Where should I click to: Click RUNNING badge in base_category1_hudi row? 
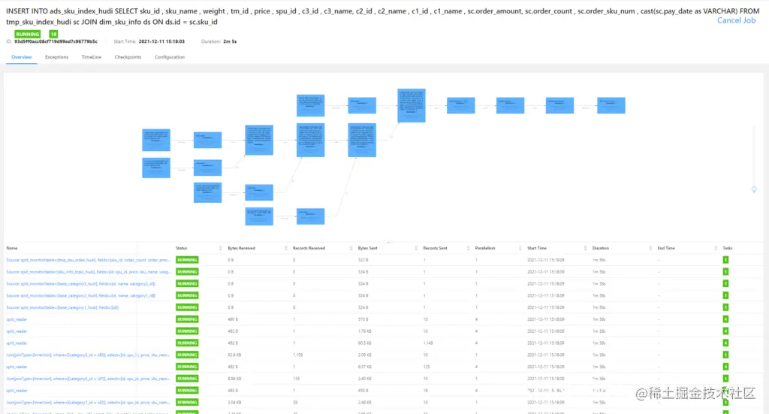pyautogui.click(x=187, y=307)
